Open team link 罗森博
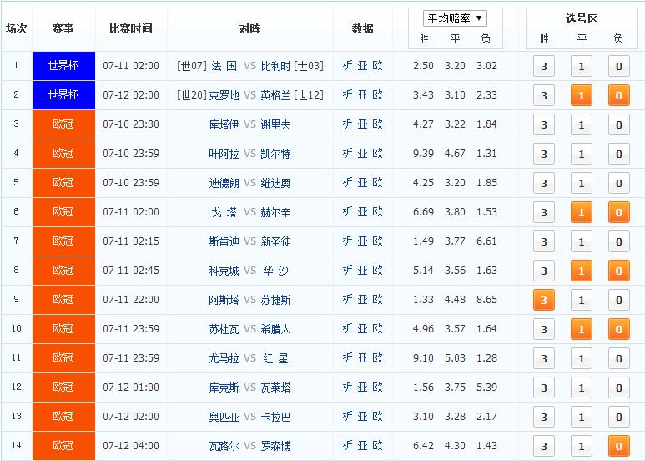Viewport: 645px width, 461px height. (x=275, y=446)
